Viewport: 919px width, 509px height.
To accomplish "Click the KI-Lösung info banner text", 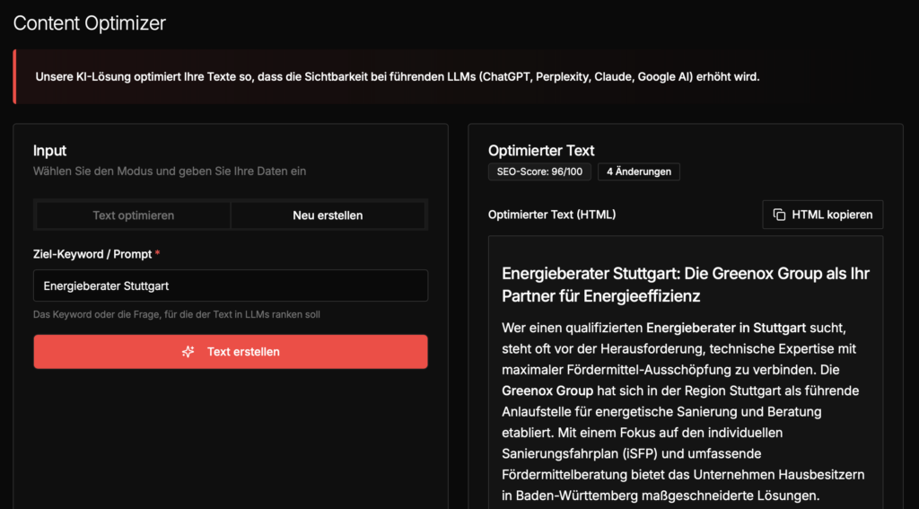I will pos(398,77).
